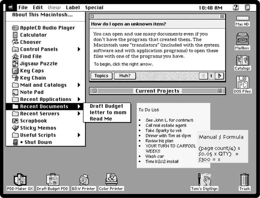Click the Current Projects zoom box
The height and width of the screenshot is (198, 260).
tap(220, 91)
